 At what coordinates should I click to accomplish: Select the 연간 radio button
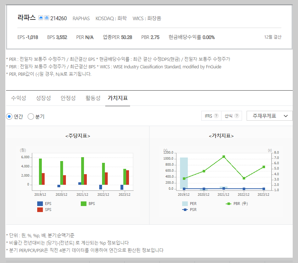(10, 117)
